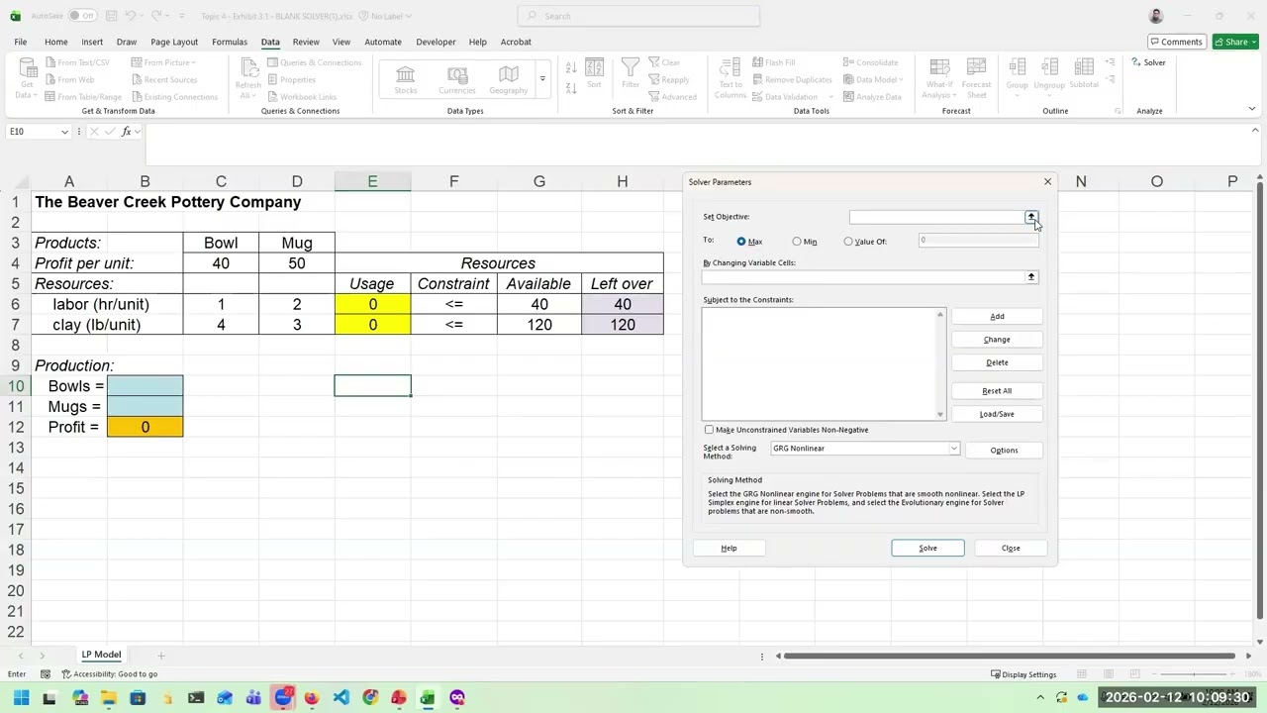Open the Comments button
The height and width of the screenshot is (713, 1267).
tap(1175, 42)
